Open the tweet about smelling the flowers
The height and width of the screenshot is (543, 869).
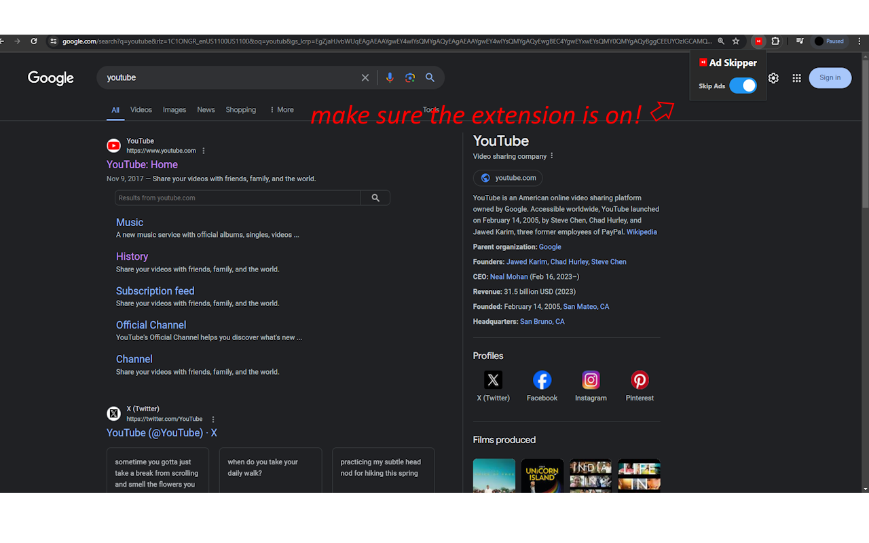(158, 470)
